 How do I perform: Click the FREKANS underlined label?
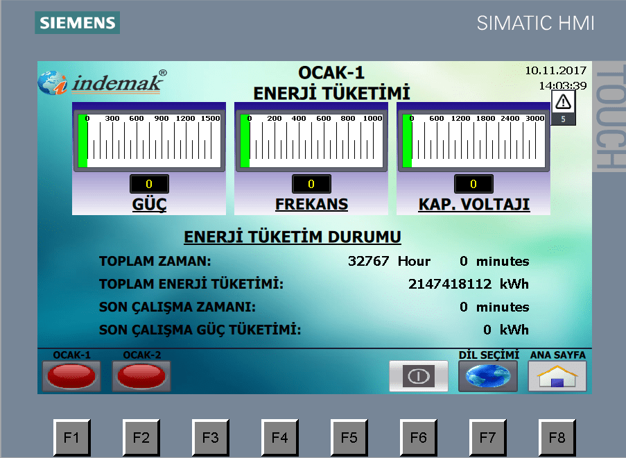311,204
